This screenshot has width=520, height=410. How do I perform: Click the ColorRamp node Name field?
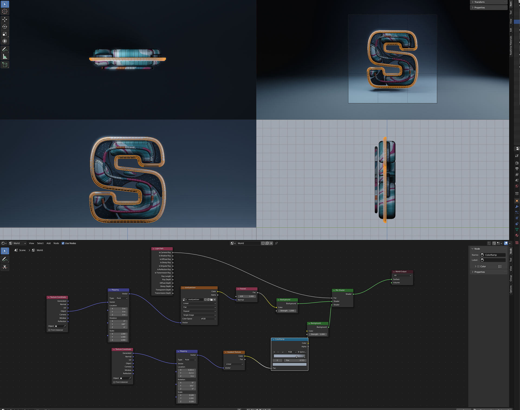(493, 255)
